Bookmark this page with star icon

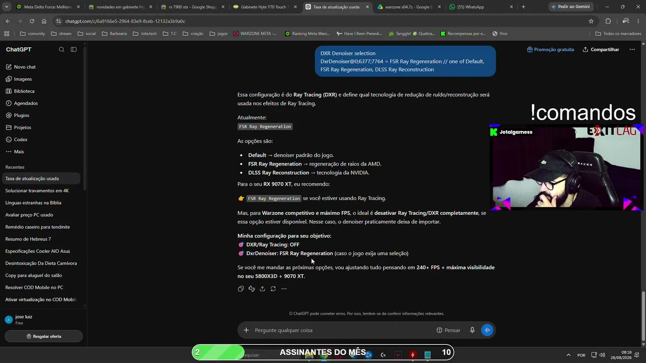coord(591,21)
